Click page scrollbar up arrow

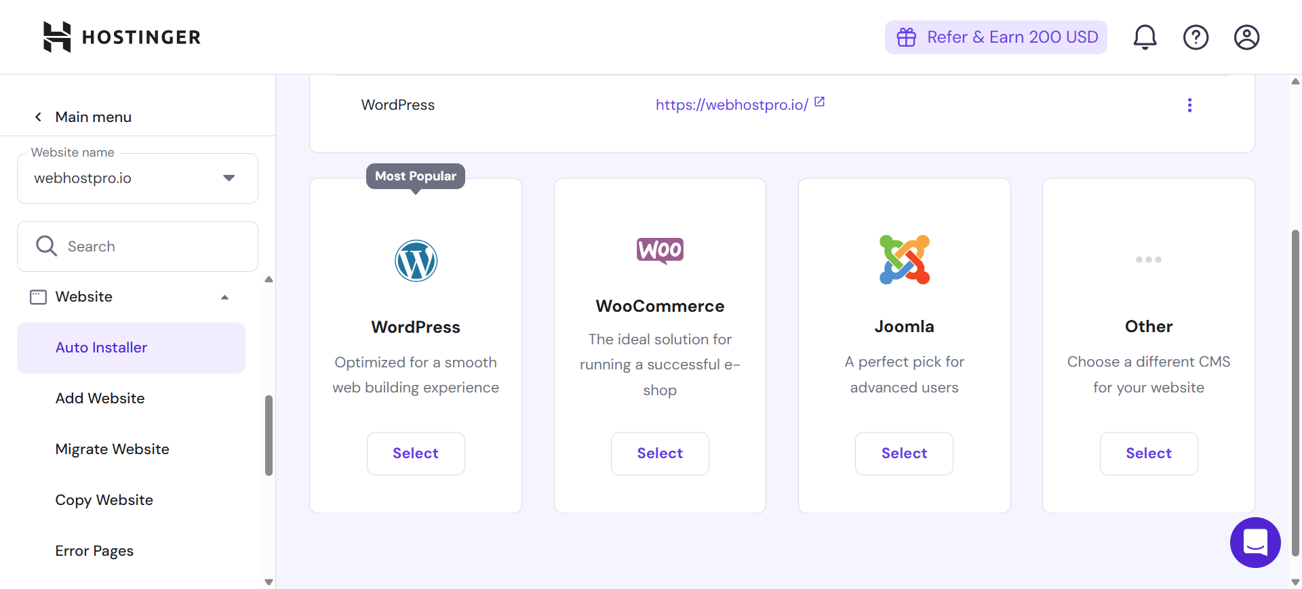pos(1295,81)
